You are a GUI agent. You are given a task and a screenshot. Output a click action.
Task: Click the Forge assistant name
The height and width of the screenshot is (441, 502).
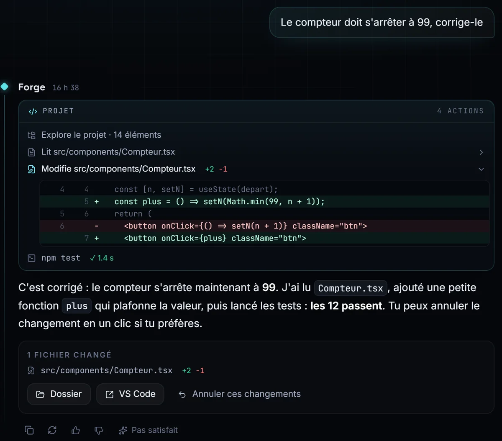(x=32, y=87)
